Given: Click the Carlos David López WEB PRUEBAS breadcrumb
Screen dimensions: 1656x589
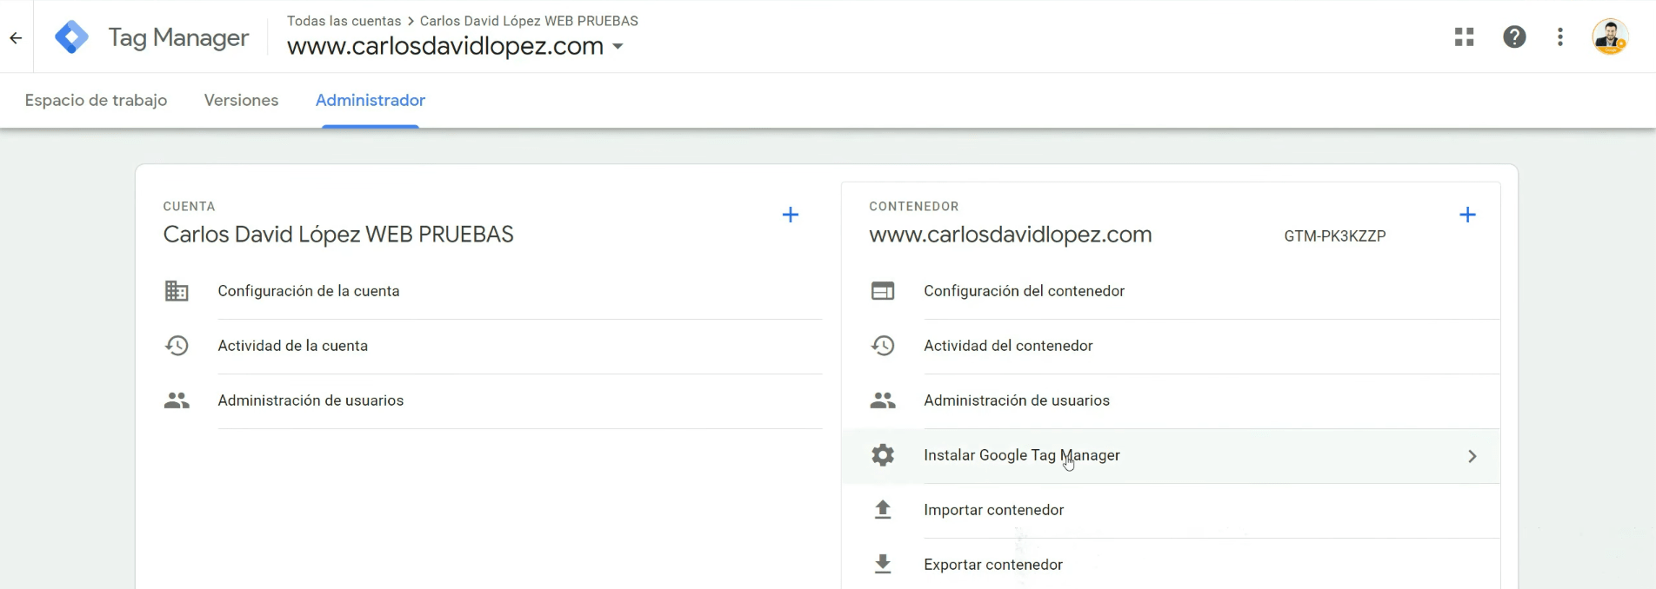Looking at the screenshot, I should (529, 21).
